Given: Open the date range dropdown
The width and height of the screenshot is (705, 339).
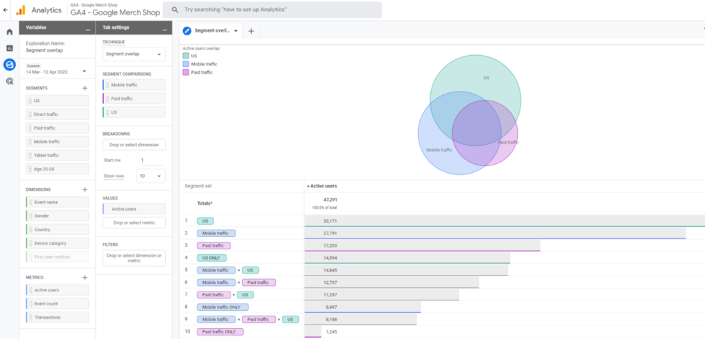Looking at the screenshot, I should point(85,72).
